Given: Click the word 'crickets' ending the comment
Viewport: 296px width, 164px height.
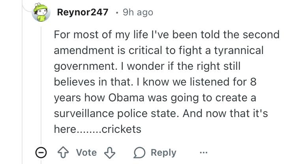Looking at the screenshot, I should (122, 129).
